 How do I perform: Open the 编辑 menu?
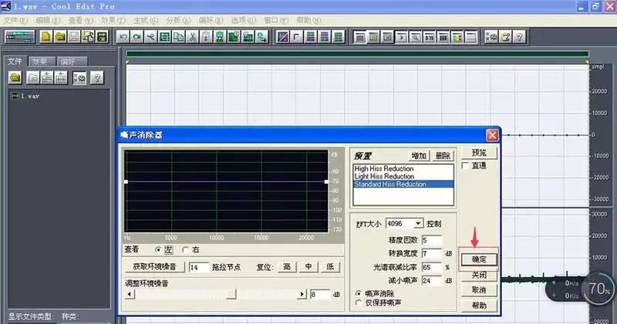coord(48,20)
